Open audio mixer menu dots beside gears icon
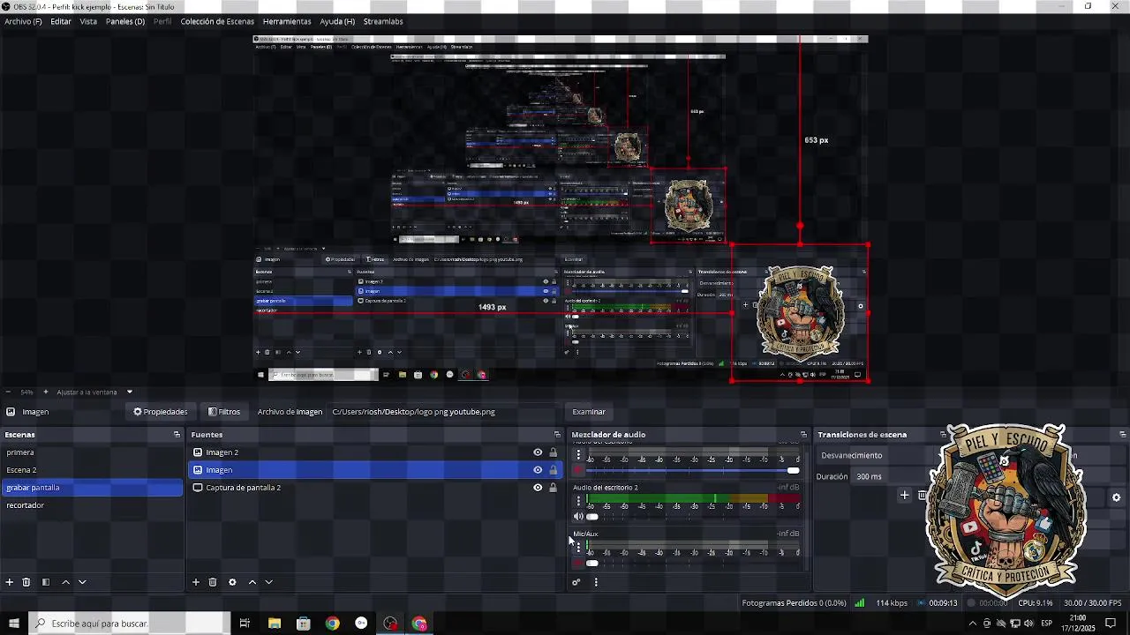1130x635 pixels. (x=596, y=582)
